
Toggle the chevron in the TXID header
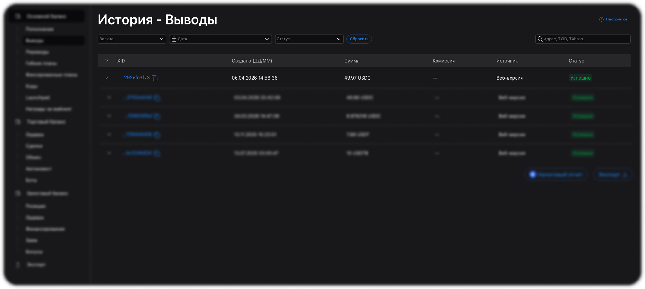(x=107, y=61)
